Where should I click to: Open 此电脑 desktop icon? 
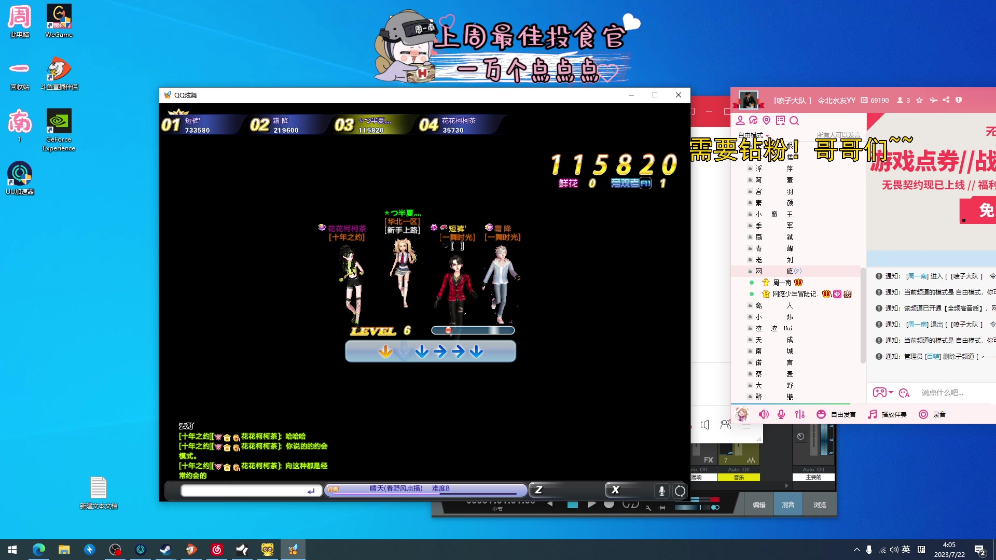click(x=20, y=21)
